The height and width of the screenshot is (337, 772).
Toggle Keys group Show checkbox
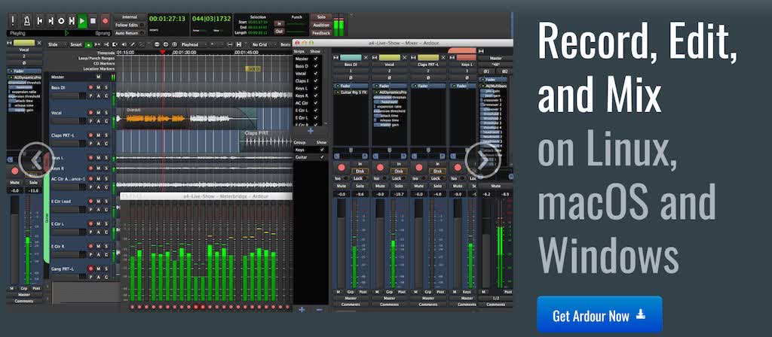click(322, 150)
